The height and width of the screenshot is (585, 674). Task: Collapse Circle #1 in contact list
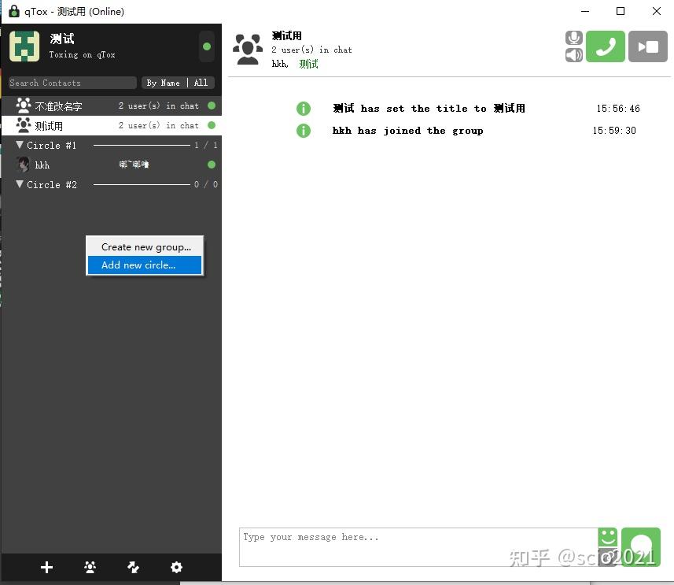(x=20, y=145)
